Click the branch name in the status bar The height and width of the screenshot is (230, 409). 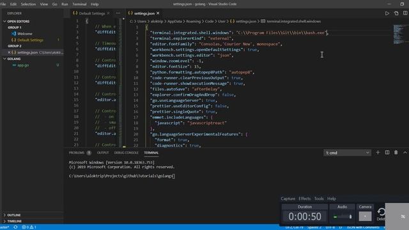point(4,227)
